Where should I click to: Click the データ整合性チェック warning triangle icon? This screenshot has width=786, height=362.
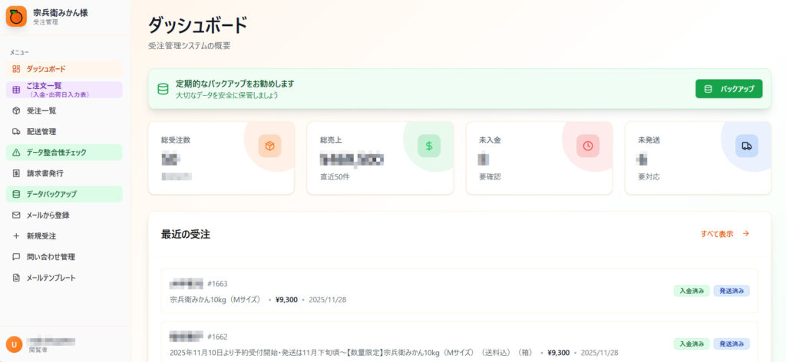click(x=16, y=152)
